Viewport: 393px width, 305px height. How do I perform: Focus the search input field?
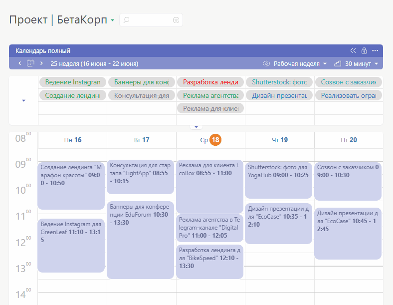coord(151,20)
